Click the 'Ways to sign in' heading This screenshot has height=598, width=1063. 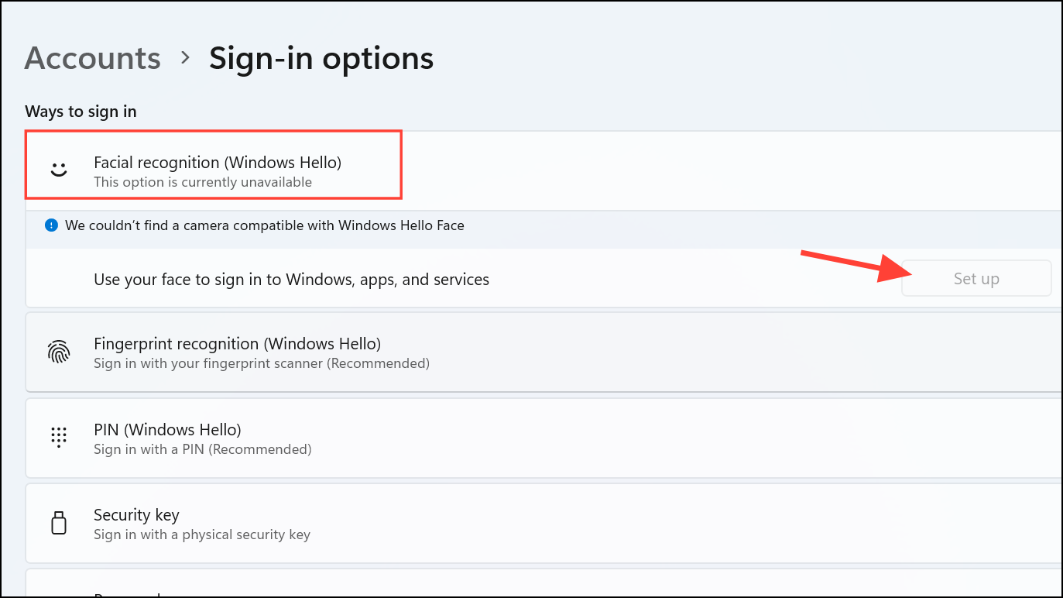tap(81, 111)
